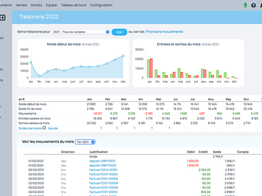Click the green microphone icon

[245, 5]
